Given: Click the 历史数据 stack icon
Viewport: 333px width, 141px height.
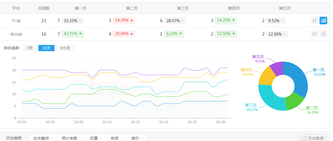Looking at the screenshot, I should point(304,138).
